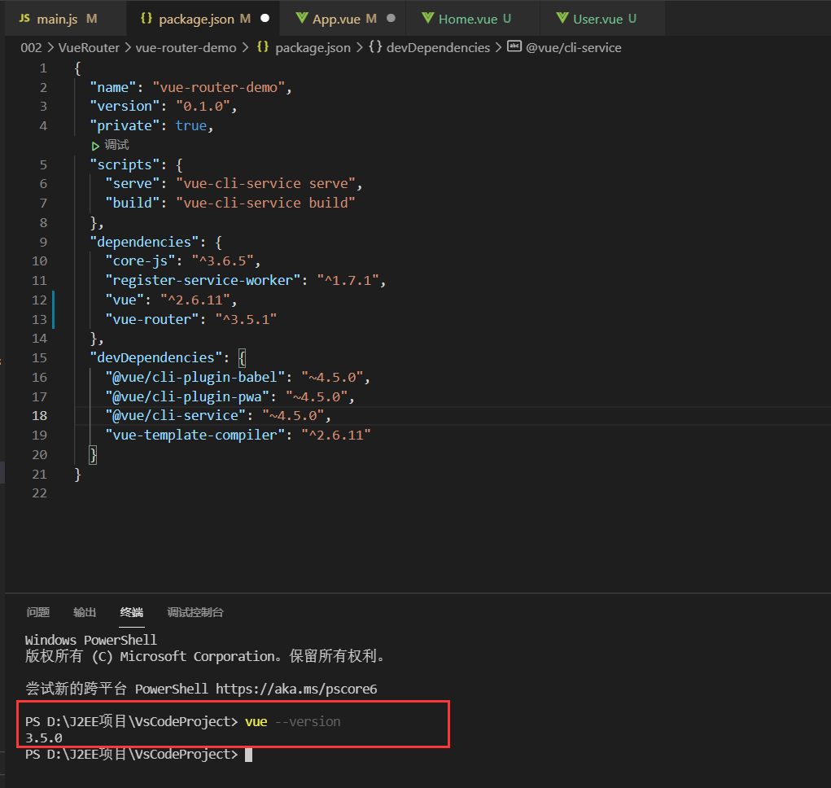The width and height of the screenshot is (831, 788).
Task: Click the terminal prompt cursor line
Action: [x=138, y=754]
